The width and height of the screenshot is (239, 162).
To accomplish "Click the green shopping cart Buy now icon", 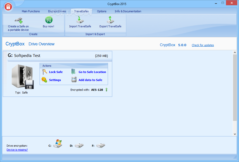I will click(49, 20).
